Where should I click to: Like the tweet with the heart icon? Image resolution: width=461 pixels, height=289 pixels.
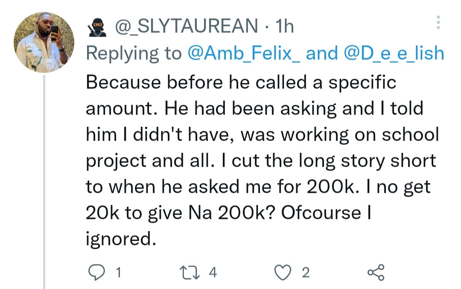click(x=283, y=272)
